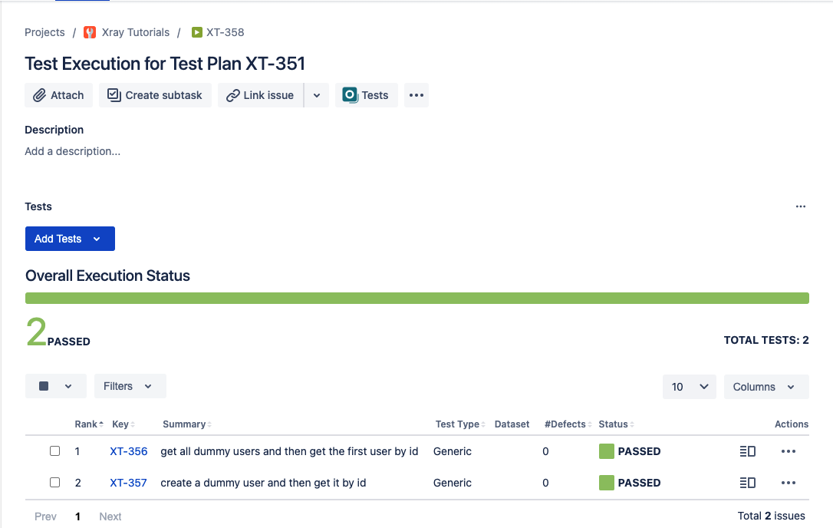Open the Tests app button

tap(366, 95)
